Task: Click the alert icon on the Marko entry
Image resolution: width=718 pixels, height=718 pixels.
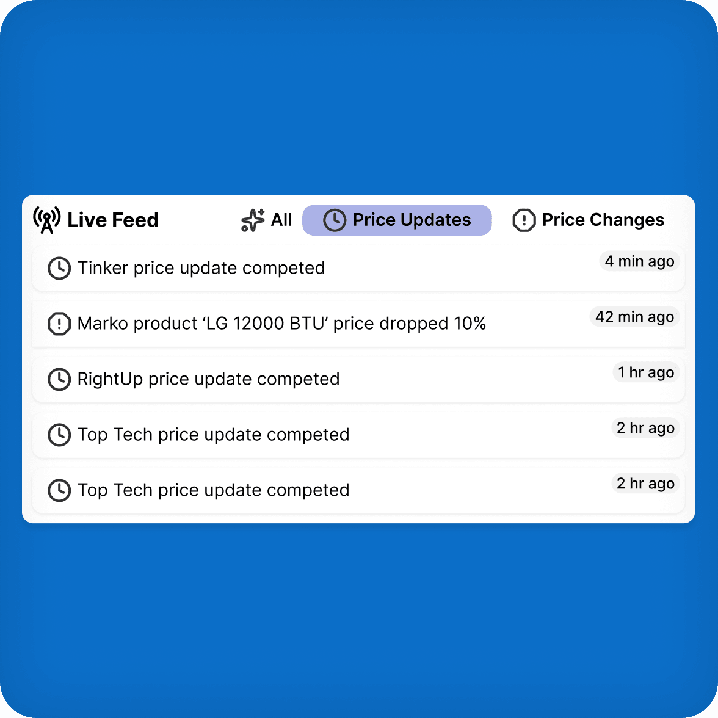Action: [59, 324]
